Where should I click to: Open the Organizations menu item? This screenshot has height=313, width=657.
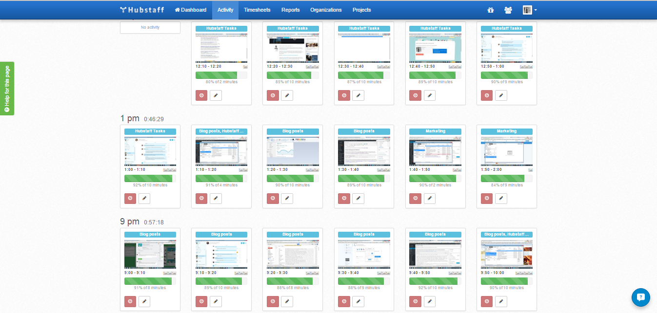point(326,10)
